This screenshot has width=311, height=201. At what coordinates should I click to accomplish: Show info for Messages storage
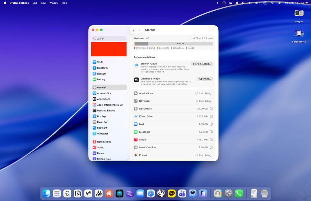coord(211,132)
